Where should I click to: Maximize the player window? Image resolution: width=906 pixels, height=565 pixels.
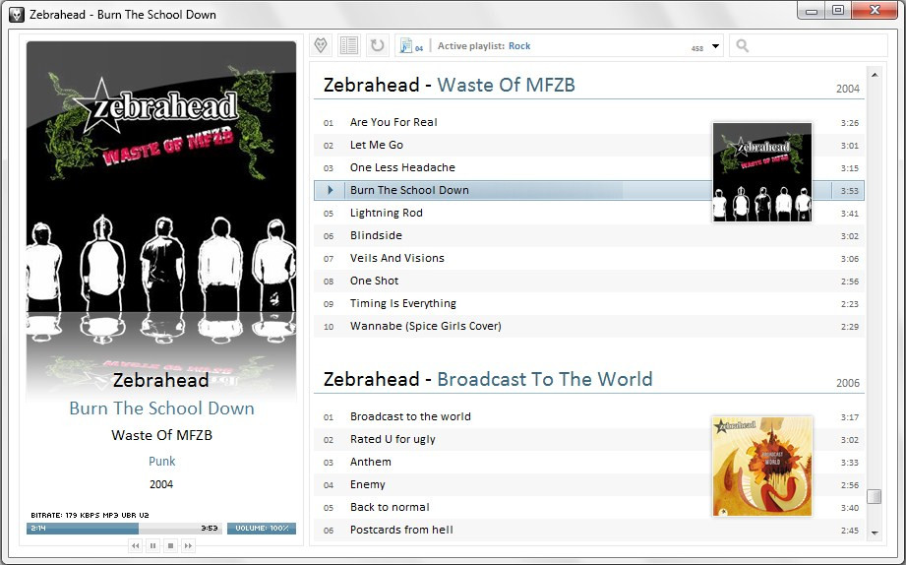click(838, 10)
